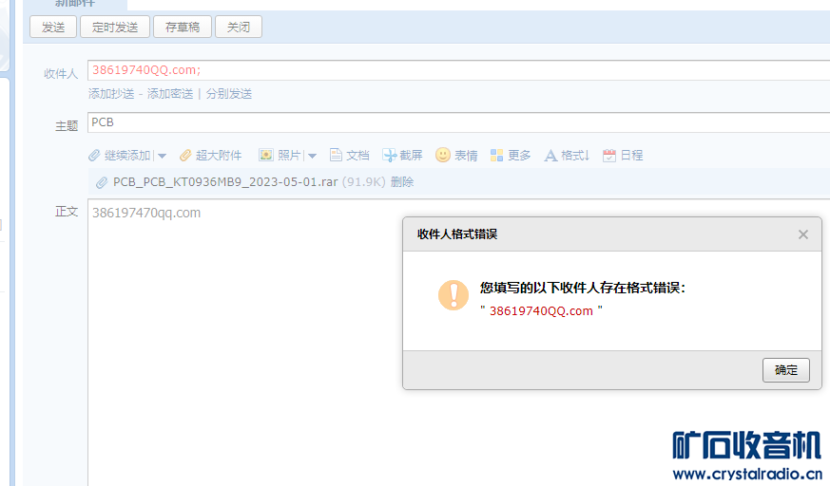Viewport: 830px width, 486px height.
Task: Click the 更多 label
Action: pyautogui.click(x=519, y=156)
